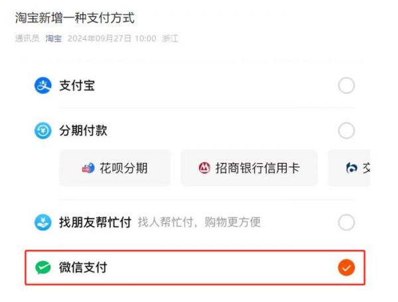
Task: Click the 支付宝 payment label
Action: point(77,85)
